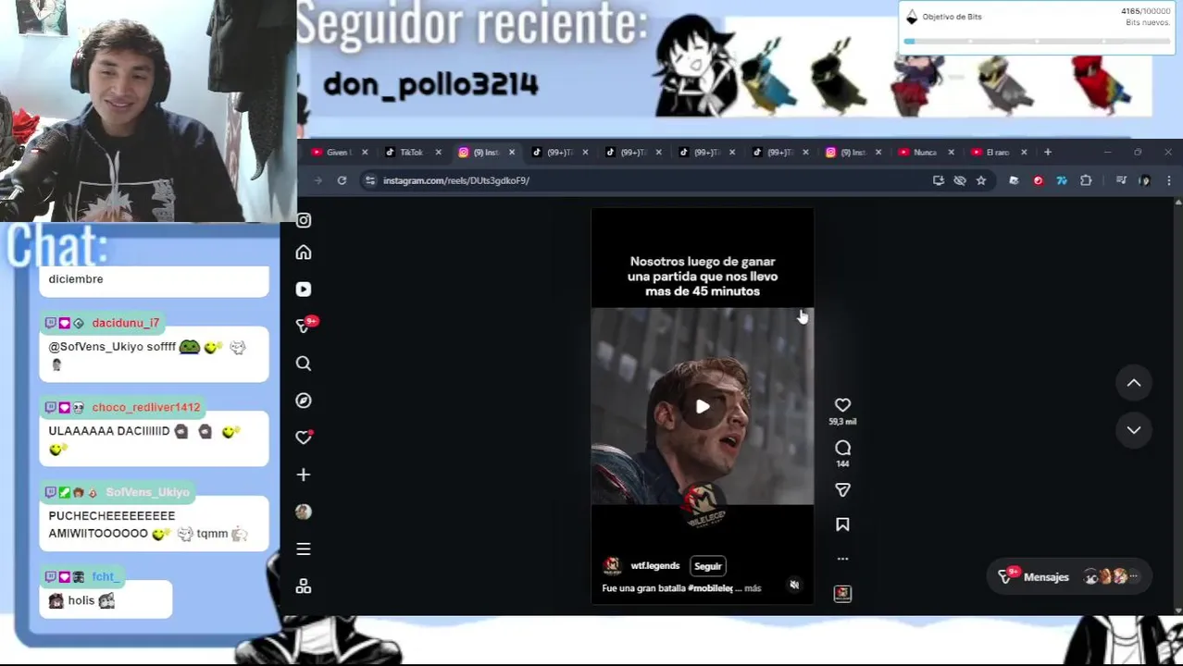This screenshot has height=666, width=1183.
Task: Open wtf.legends avatar on reel
Action: tap(612, 566)
